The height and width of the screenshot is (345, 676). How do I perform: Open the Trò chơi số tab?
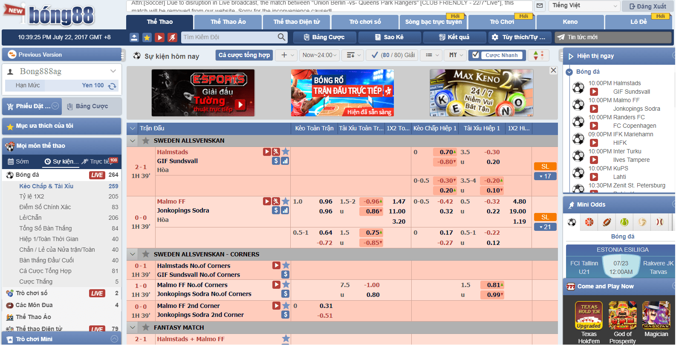point(365,22)
